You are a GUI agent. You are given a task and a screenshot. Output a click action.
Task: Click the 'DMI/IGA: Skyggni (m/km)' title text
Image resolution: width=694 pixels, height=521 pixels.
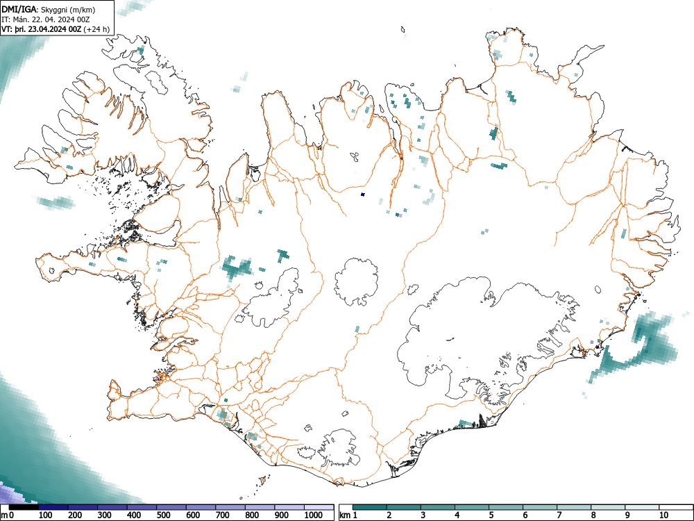point(49,9)
